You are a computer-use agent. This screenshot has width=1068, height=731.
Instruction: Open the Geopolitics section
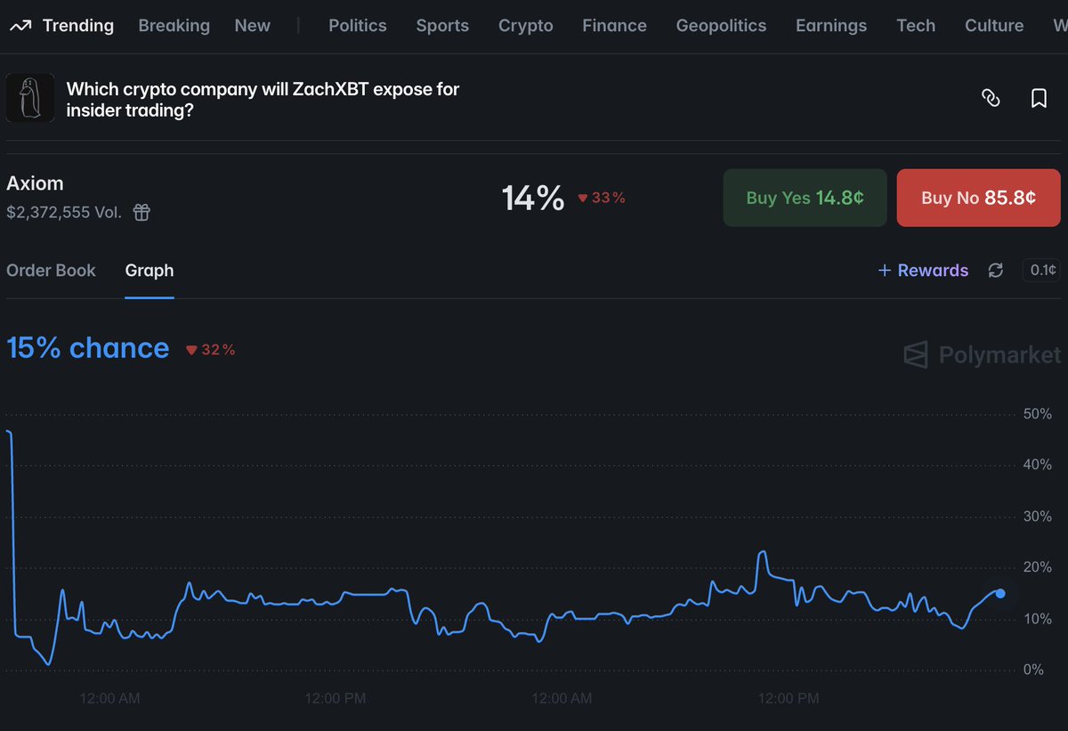(x=721, y=26)
